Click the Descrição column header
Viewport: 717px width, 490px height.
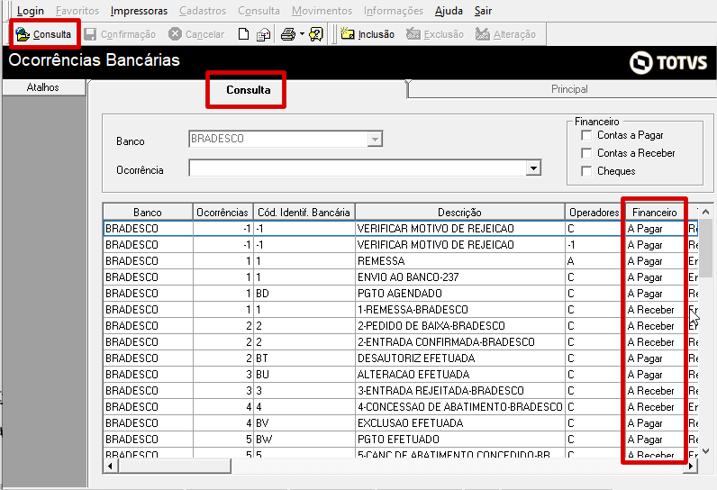coord(459,213)
